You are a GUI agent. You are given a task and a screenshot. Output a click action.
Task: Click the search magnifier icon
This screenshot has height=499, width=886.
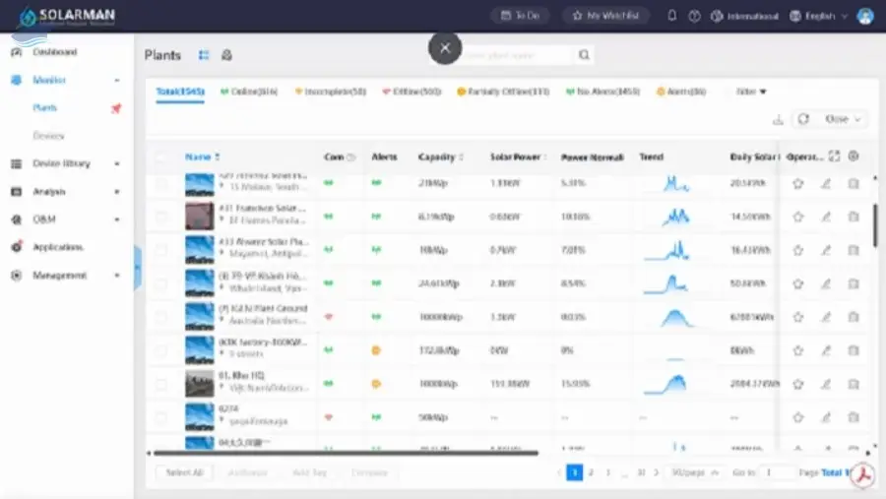584,55
